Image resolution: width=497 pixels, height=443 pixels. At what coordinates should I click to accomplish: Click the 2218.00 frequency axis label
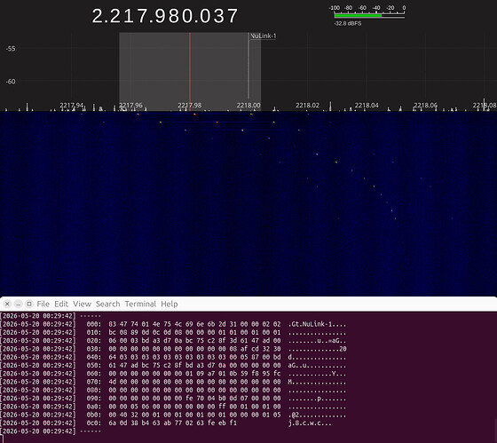(248, 106)
